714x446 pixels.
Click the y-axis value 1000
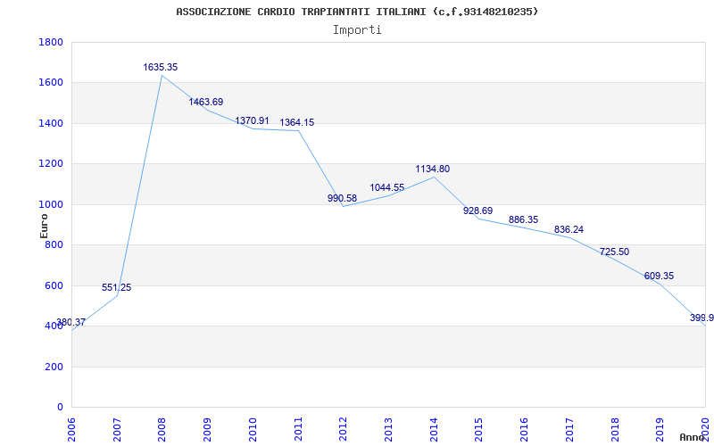pyautogui.click(x=51, y=204)
